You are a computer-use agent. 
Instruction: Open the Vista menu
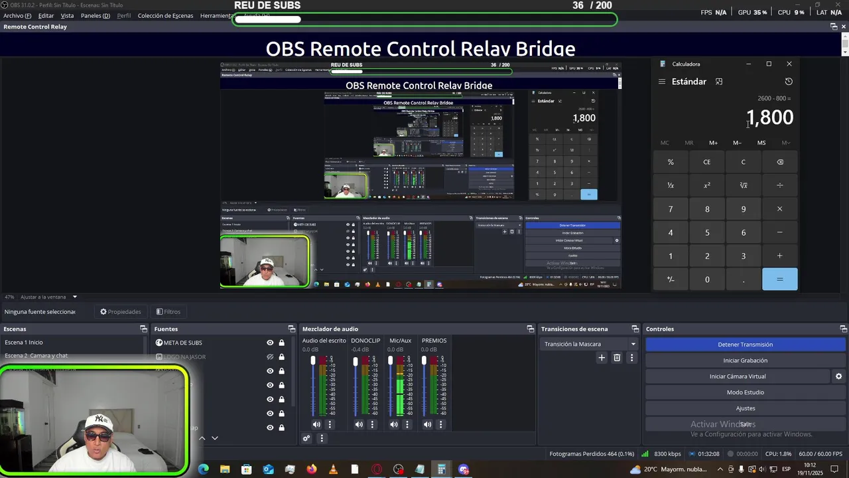click(x=67, y=15)
